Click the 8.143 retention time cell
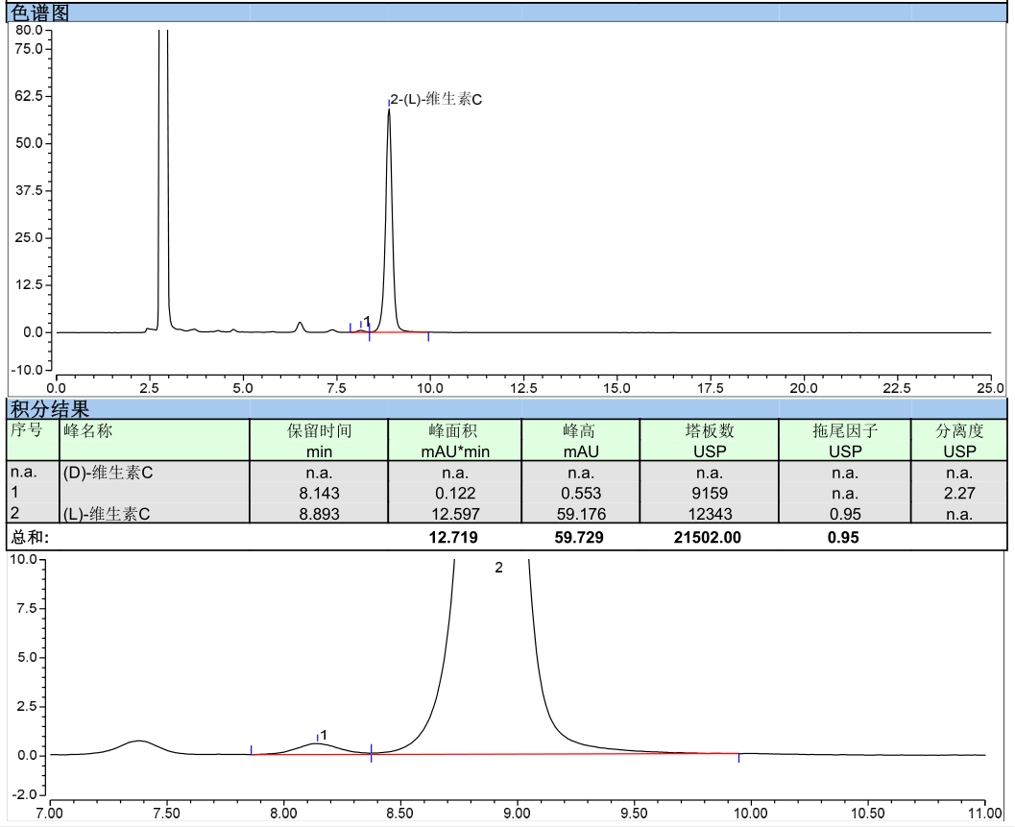This screenshot has height=827, width=1015. (319, 494)
